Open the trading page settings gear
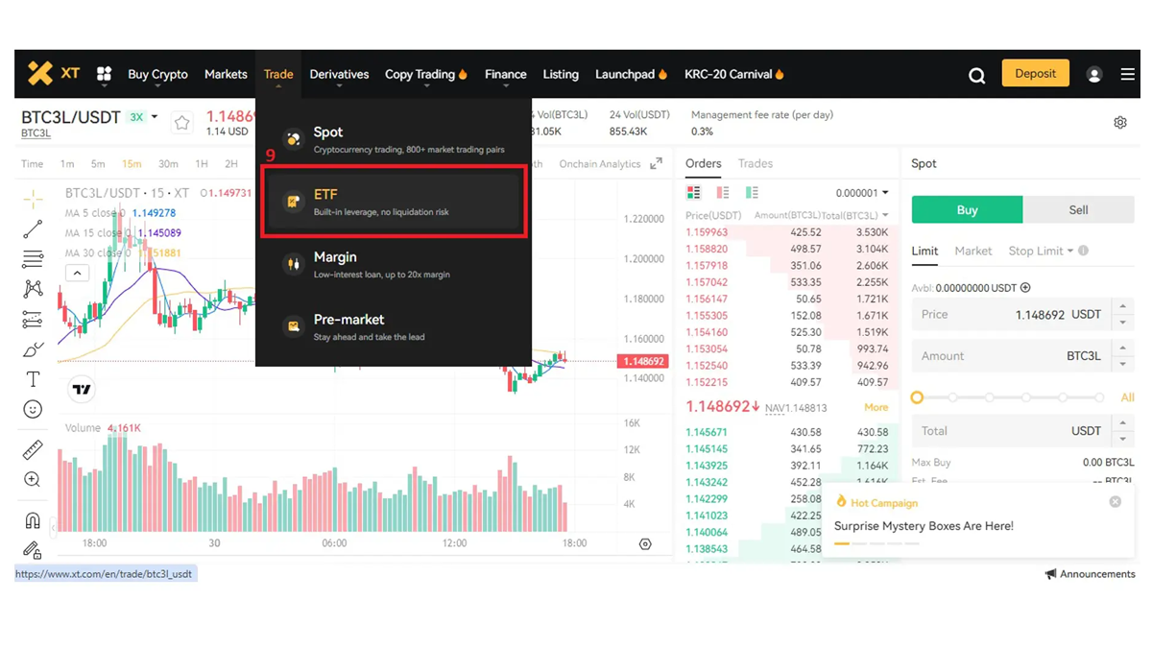 [1120, 123]
